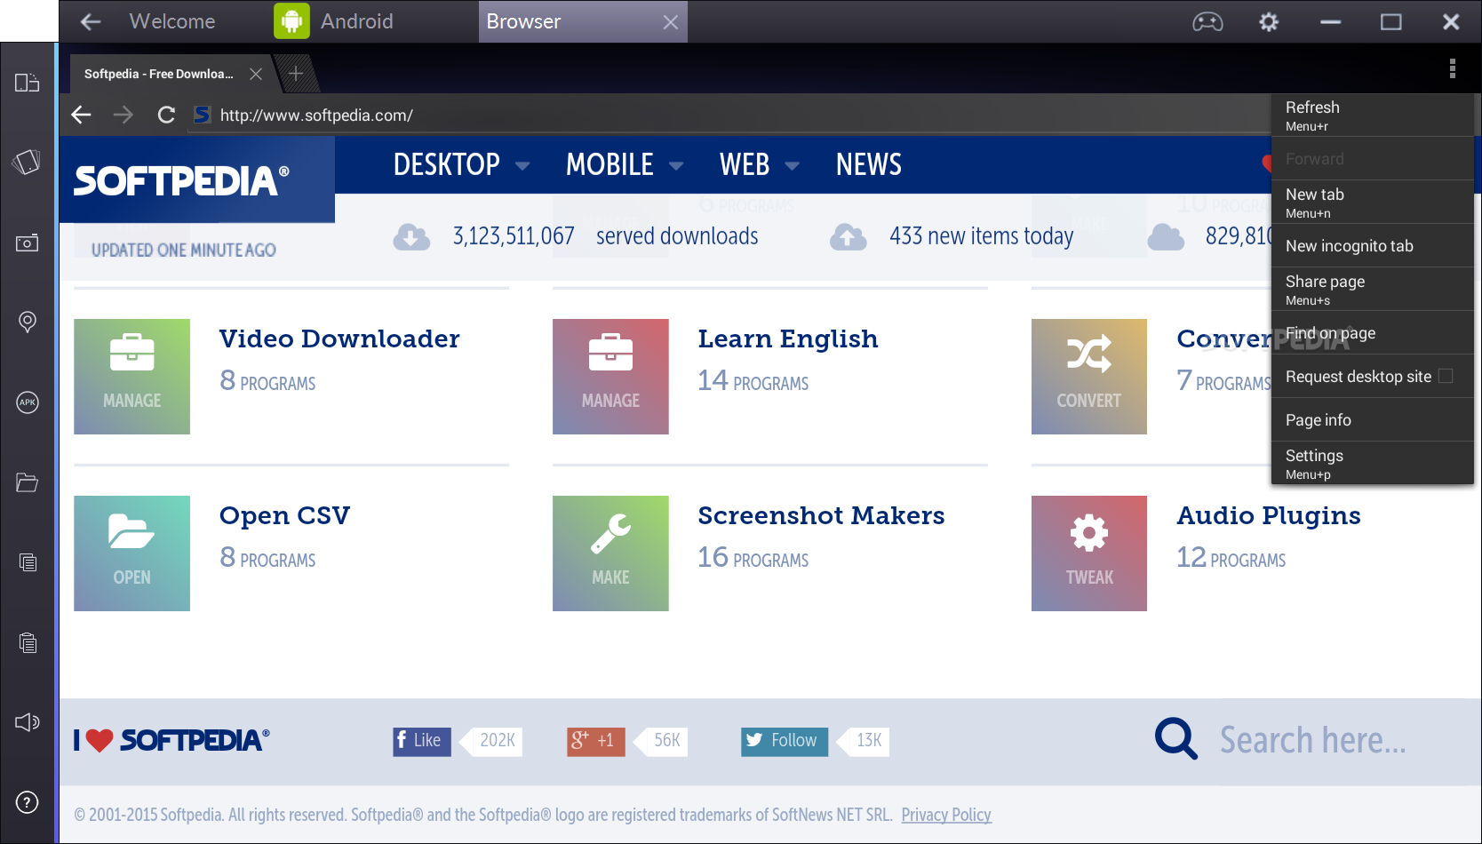Click the Screenshot Makers wrench tile
The height and width of the screenshot is (844, 1482).
(610, 553)
